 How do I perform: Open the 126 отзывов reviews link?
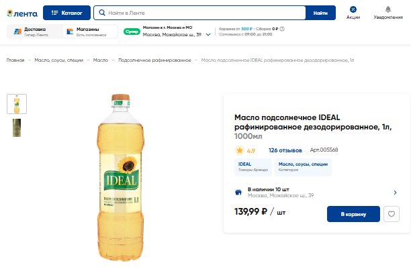pyautogui.click(x=285, y=150)
